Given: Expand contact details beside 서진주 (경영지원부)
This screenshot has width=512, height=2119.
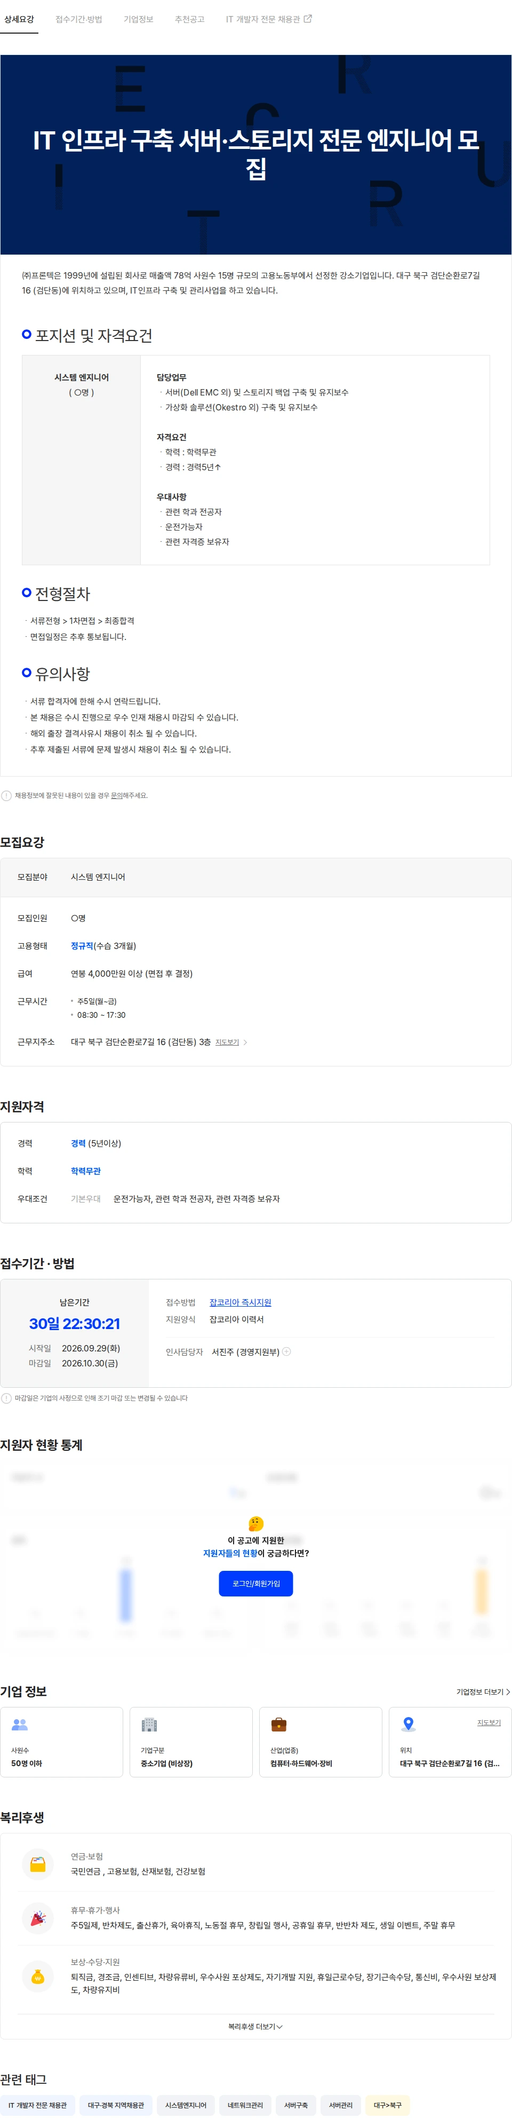Looking at the screenshot, I should [x=287, y=1351].
